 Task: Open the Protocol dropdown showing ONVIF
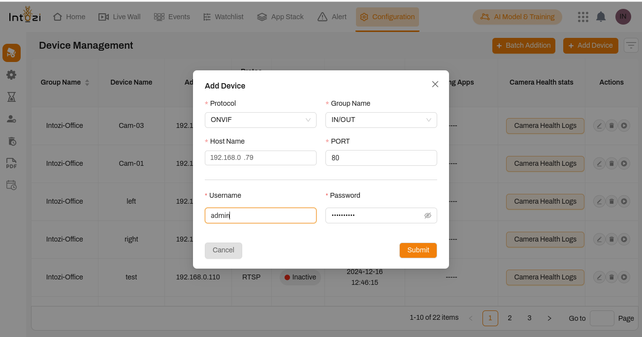(260, 120)
